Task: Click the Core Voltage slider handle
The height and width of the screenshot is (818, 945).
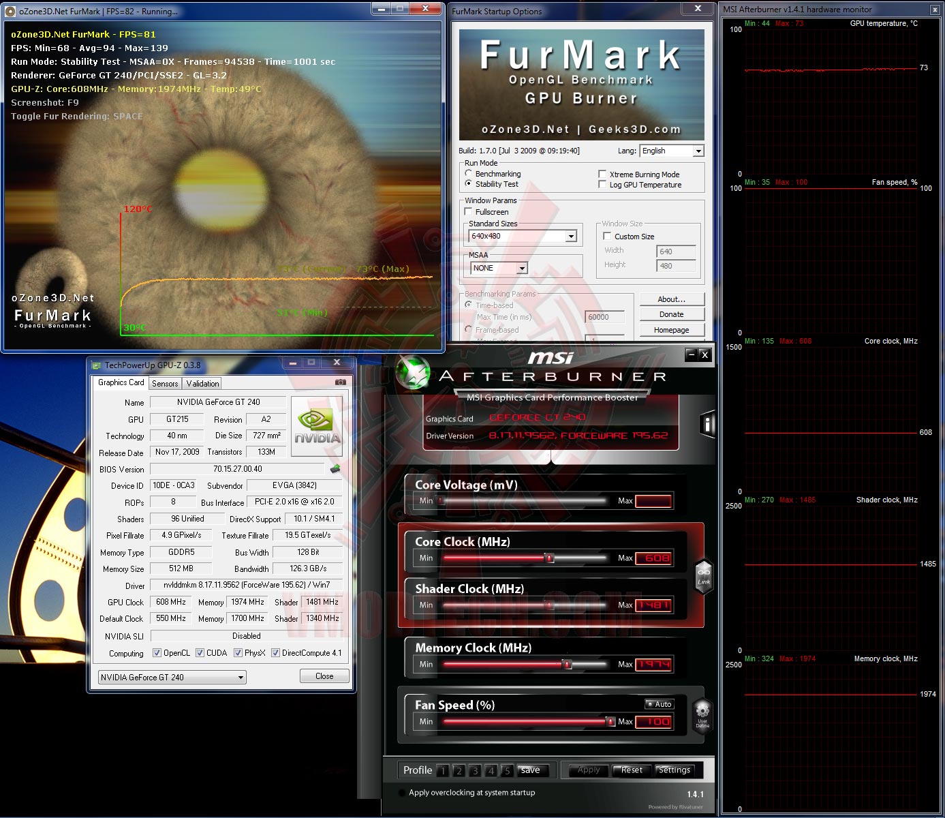Action: [441, 501]
